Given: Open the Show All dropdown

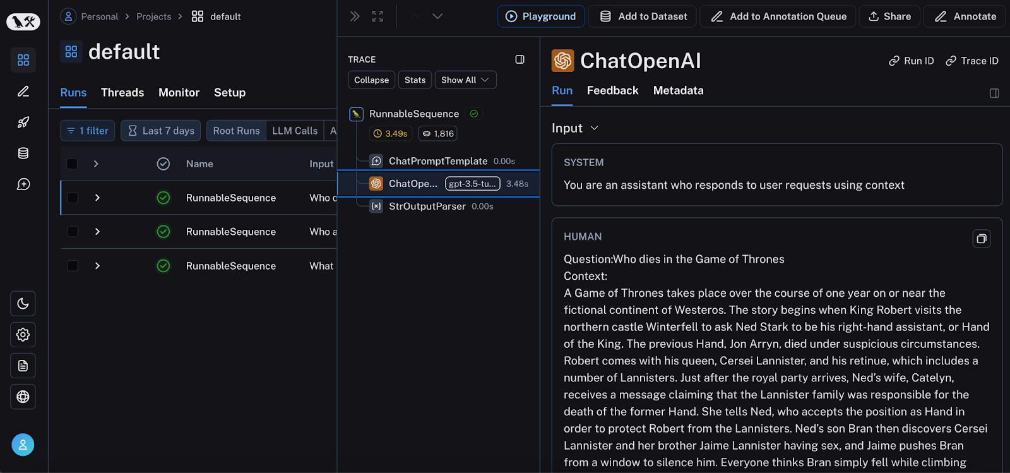Looking at the screenshot, I should [465, 80].
